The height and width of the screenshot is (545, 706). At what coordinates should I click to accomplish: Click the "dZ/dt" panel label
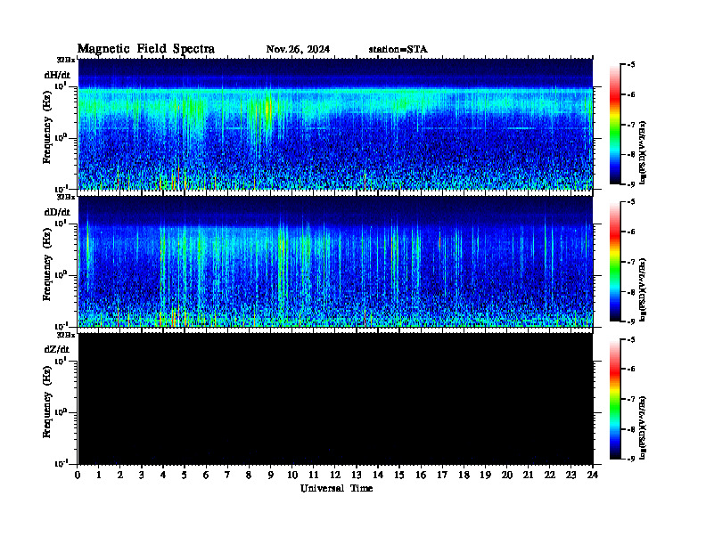(57, 349)
